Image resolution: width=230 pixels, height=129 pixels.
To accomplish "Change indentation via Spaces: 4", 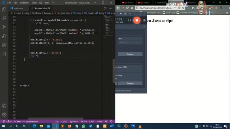I will [74, 121].
